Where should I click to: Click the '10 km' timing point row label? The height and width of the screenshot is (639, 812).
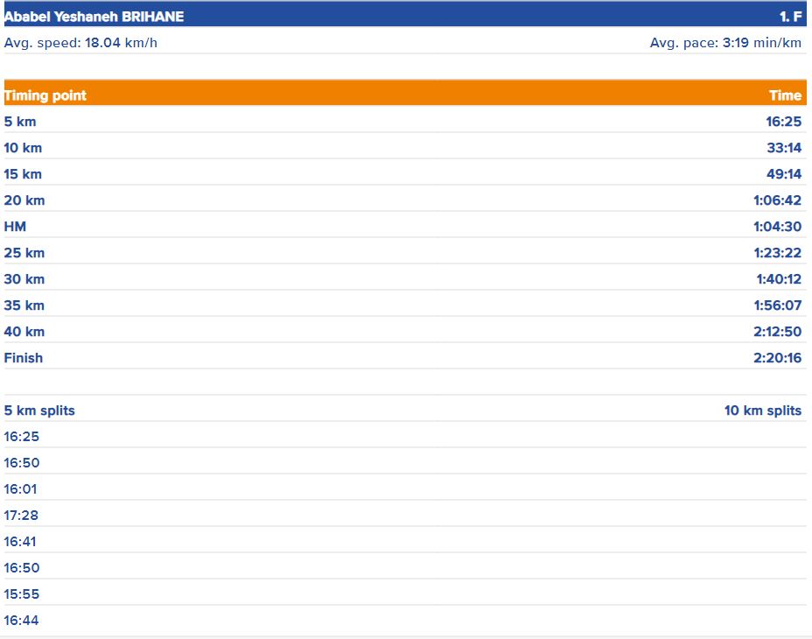[23, 148]
